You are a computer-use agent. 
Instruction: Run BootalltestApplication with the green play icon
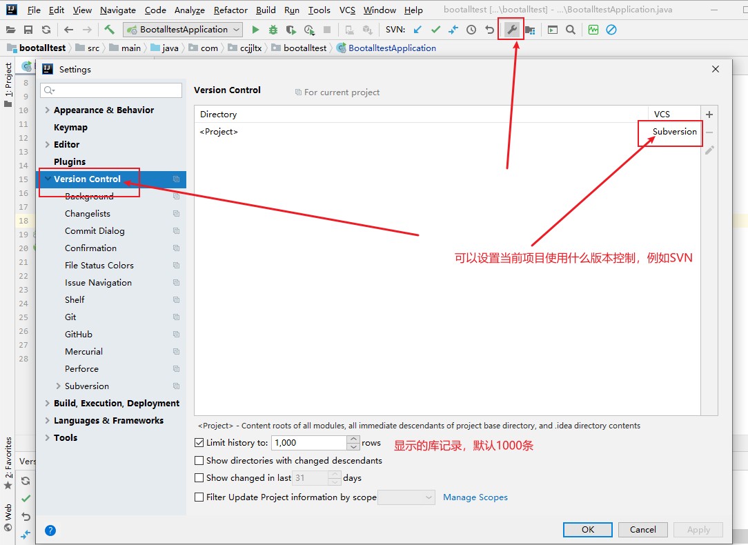click(255, 30)
